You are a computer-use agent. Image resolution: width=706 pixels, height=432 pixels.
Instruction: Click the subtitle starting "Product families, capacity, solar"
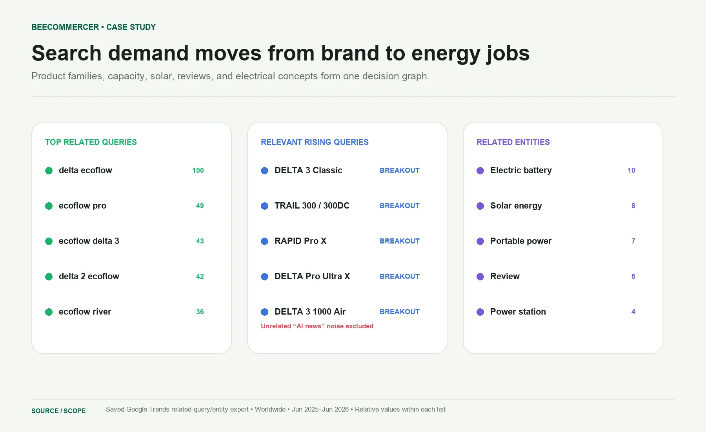[x=231, y=76]
